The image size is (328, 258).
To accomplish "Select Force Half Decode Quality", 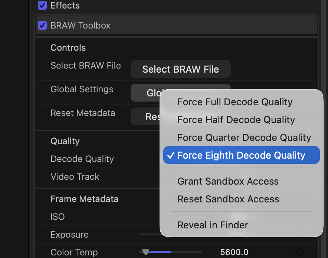I will [x=236, y=120].
